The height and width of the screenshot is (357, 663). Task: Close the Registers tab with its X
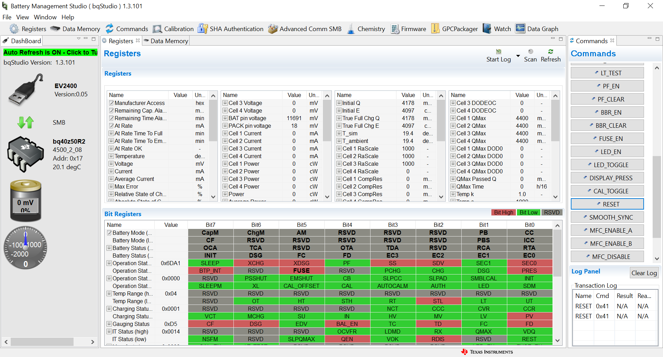tap(138, 40)
